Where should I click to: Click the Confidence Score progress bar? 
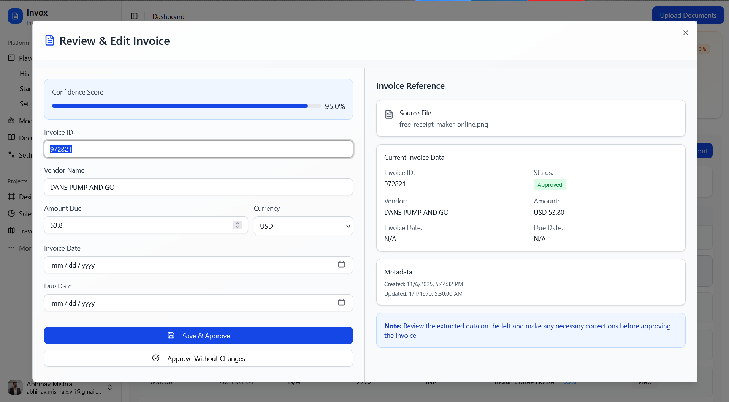(186, 106)
